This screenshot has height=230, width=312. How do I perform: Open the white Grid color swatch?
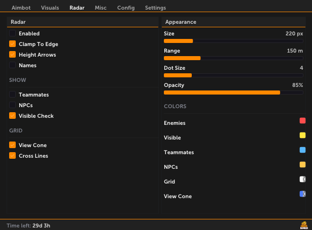point(302,179)
